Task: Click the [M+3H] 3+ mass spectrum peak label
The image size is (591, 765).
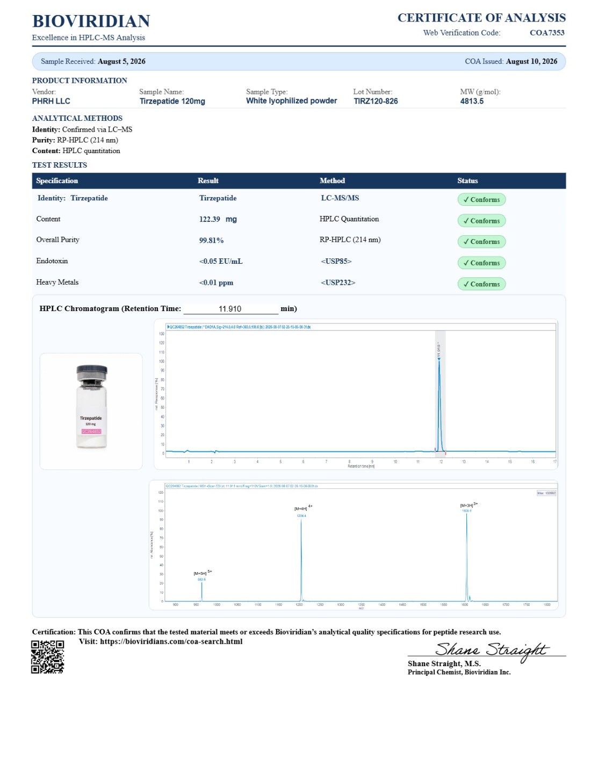Action: pos(469,505)
